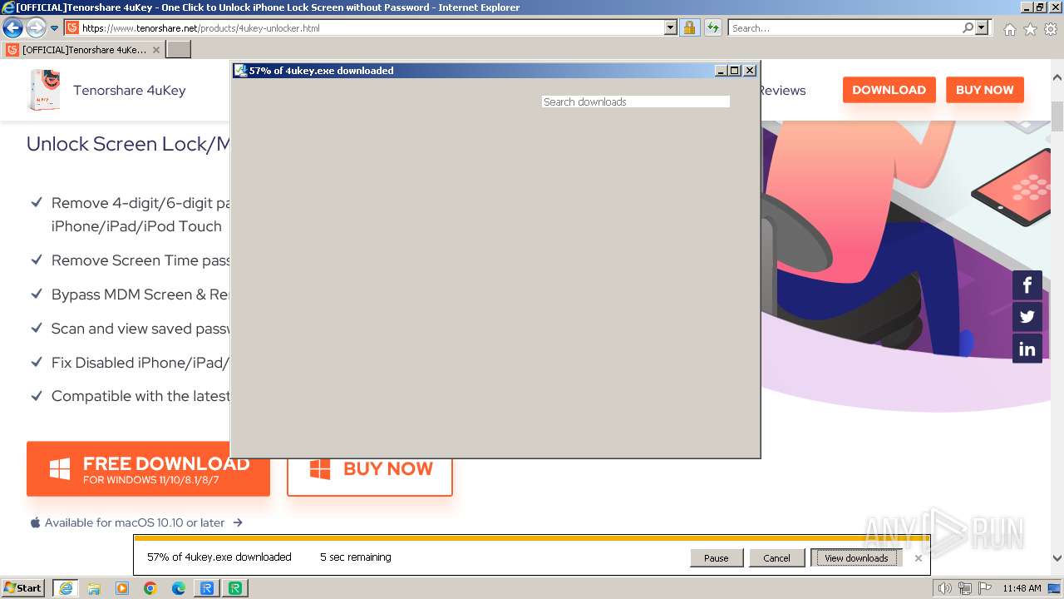Open the recent pages dropdown arrow
The image size is (1064, 599).
point(55,28)
